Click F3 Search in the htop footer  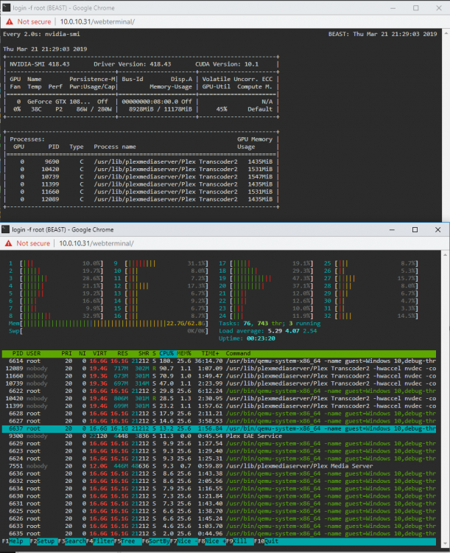(72, 541)
